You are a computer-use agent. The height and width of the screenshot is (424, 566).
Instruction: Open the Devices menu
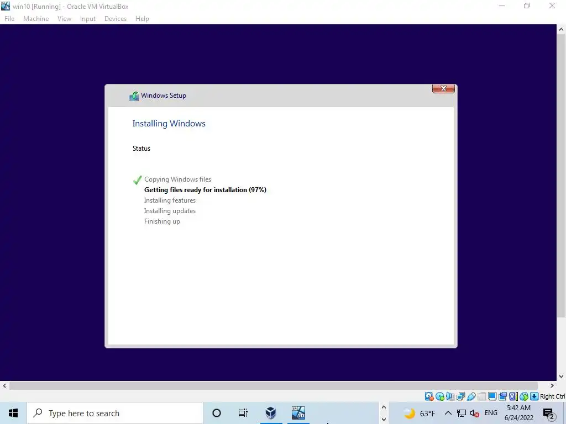click(116, 19)
